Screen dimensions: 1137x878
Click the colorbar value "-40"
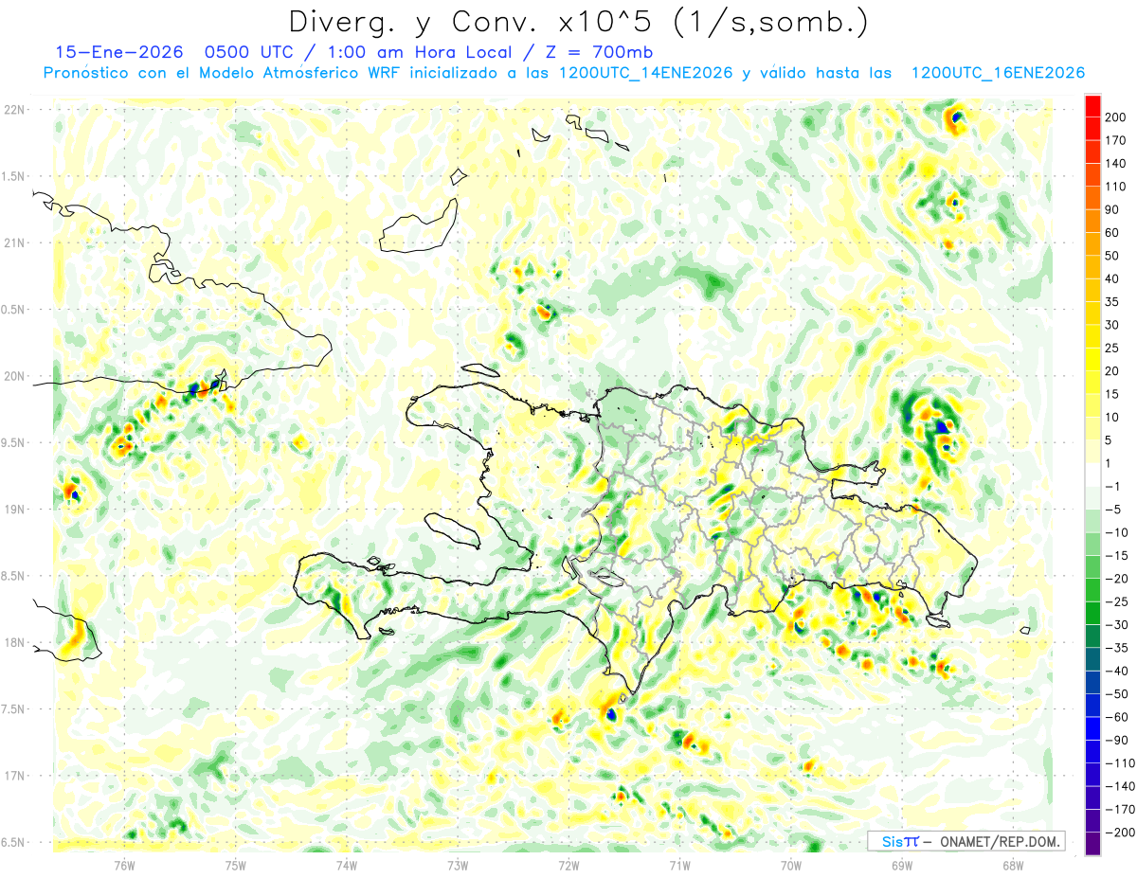[x=1117, y=671]
